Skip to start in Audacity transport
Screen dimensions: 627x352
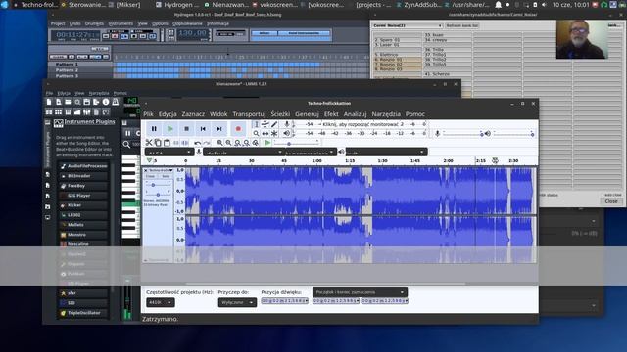tap(203, 129)
